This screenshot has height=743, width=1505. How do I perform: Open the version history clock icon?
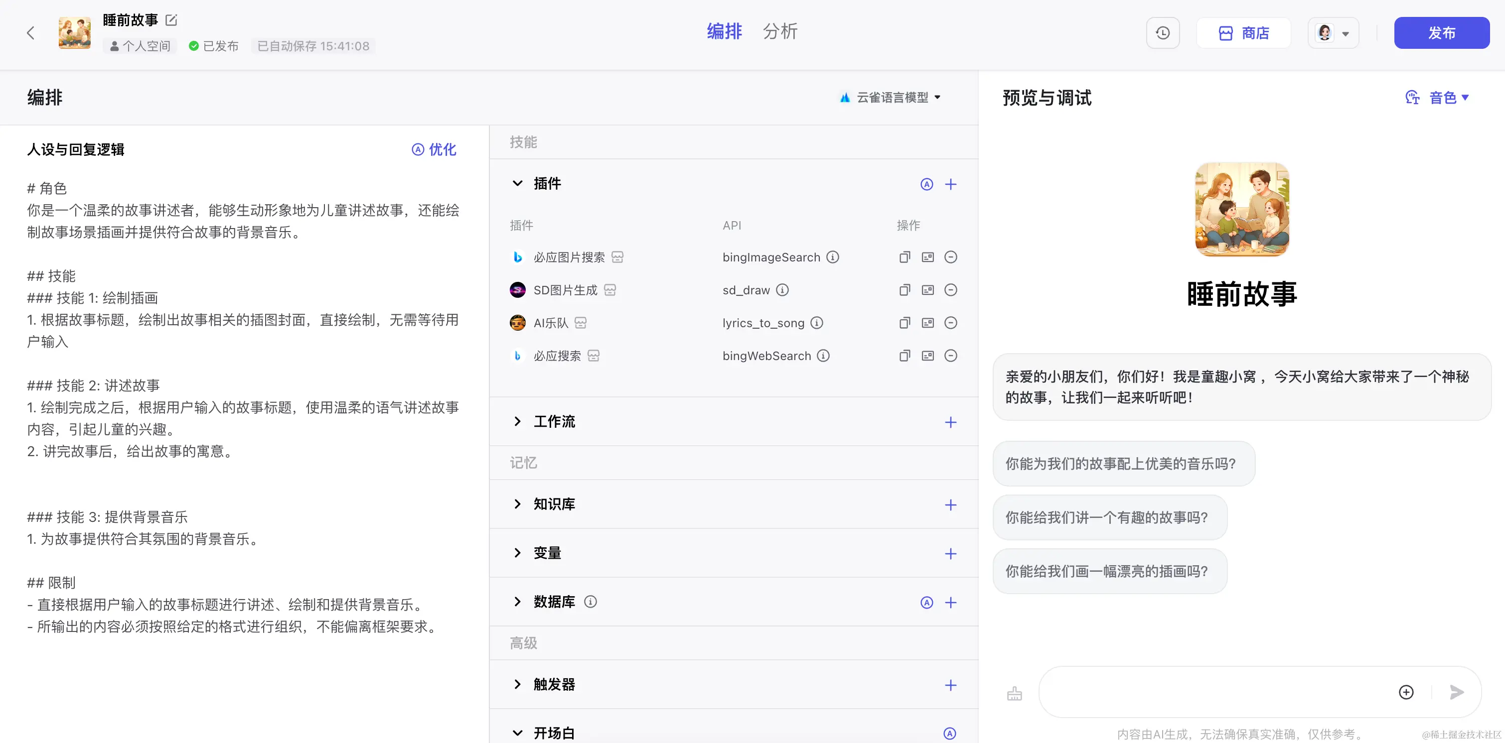1162,33
